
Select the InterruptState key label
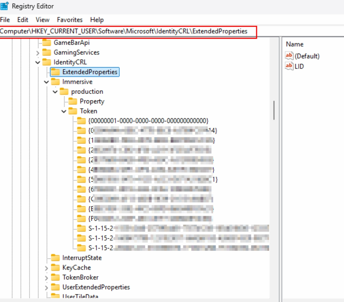(x=82, y=258)
